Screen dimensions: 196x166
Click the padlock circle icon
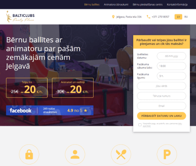pyautogui.click(x=29, y=154)
